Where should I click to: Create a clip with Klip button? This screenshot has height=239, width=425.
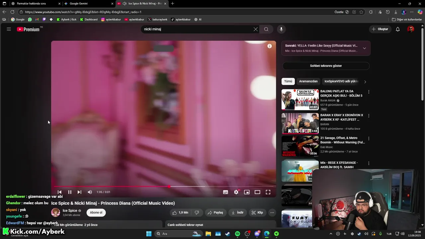(x=257, y=212)
